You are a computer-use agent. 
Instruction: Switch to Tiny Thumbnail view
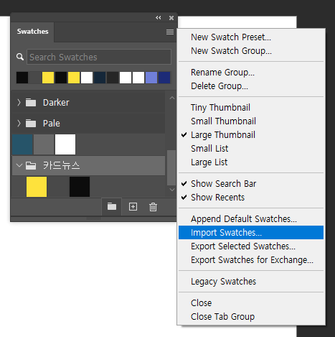click(220, 108)
